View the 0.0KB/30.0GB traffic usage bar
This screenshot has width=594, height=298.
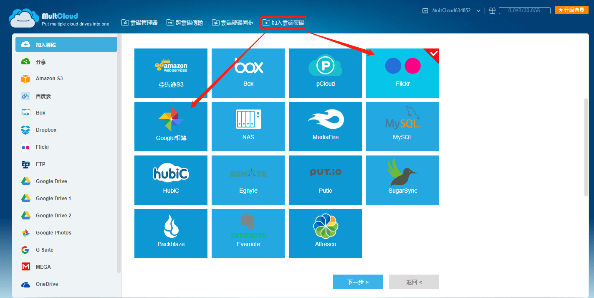(524, 10)
